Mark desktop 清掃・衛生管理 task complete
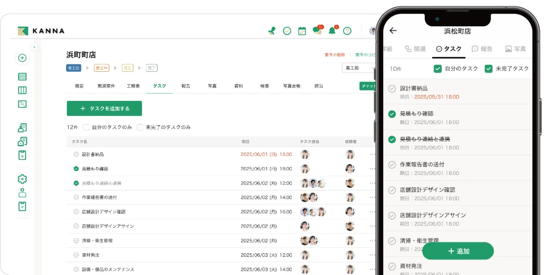Image resolution: width=547 pixels, height=275 pixels. [x=76, y=240]
